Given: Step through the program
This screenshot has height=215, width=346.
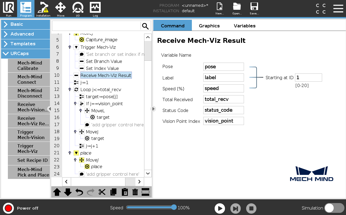Looking at the screenshot, I should pyautogui.click(x=236, y=208).
